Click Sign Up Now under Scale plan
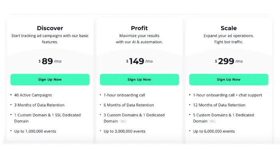The height and width of the screenshot is (160, 280). click(228, 80)
